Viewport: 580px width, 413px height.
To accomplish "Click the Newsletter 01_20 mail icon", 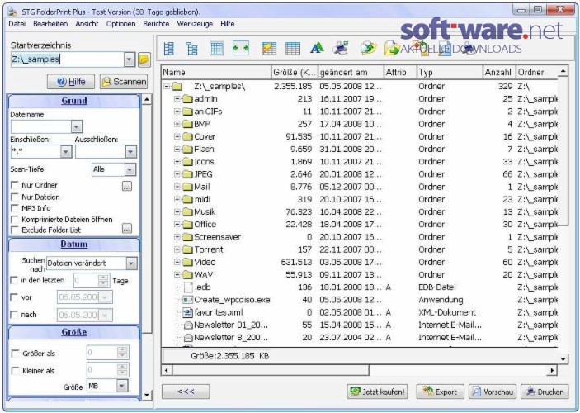I will click(188, 325).
